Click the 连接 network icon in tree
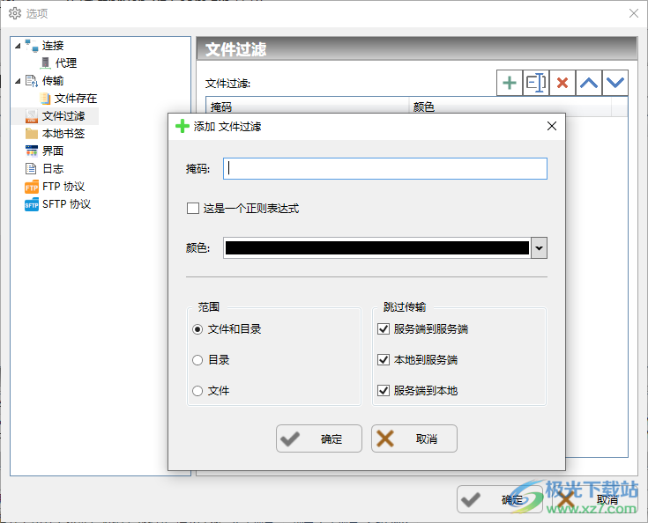648x523 pixels. click(32, 46)
